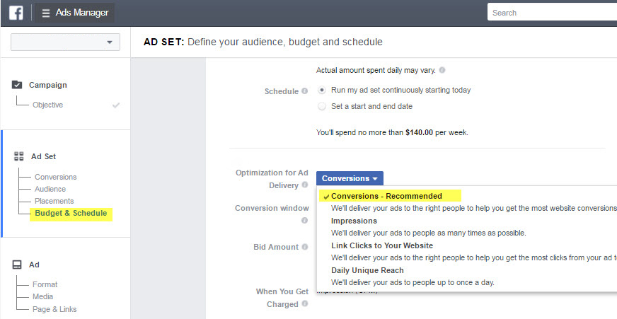Select 'Set a start and end date'
The image size is (617, 319).
click(x=323, y=106)
